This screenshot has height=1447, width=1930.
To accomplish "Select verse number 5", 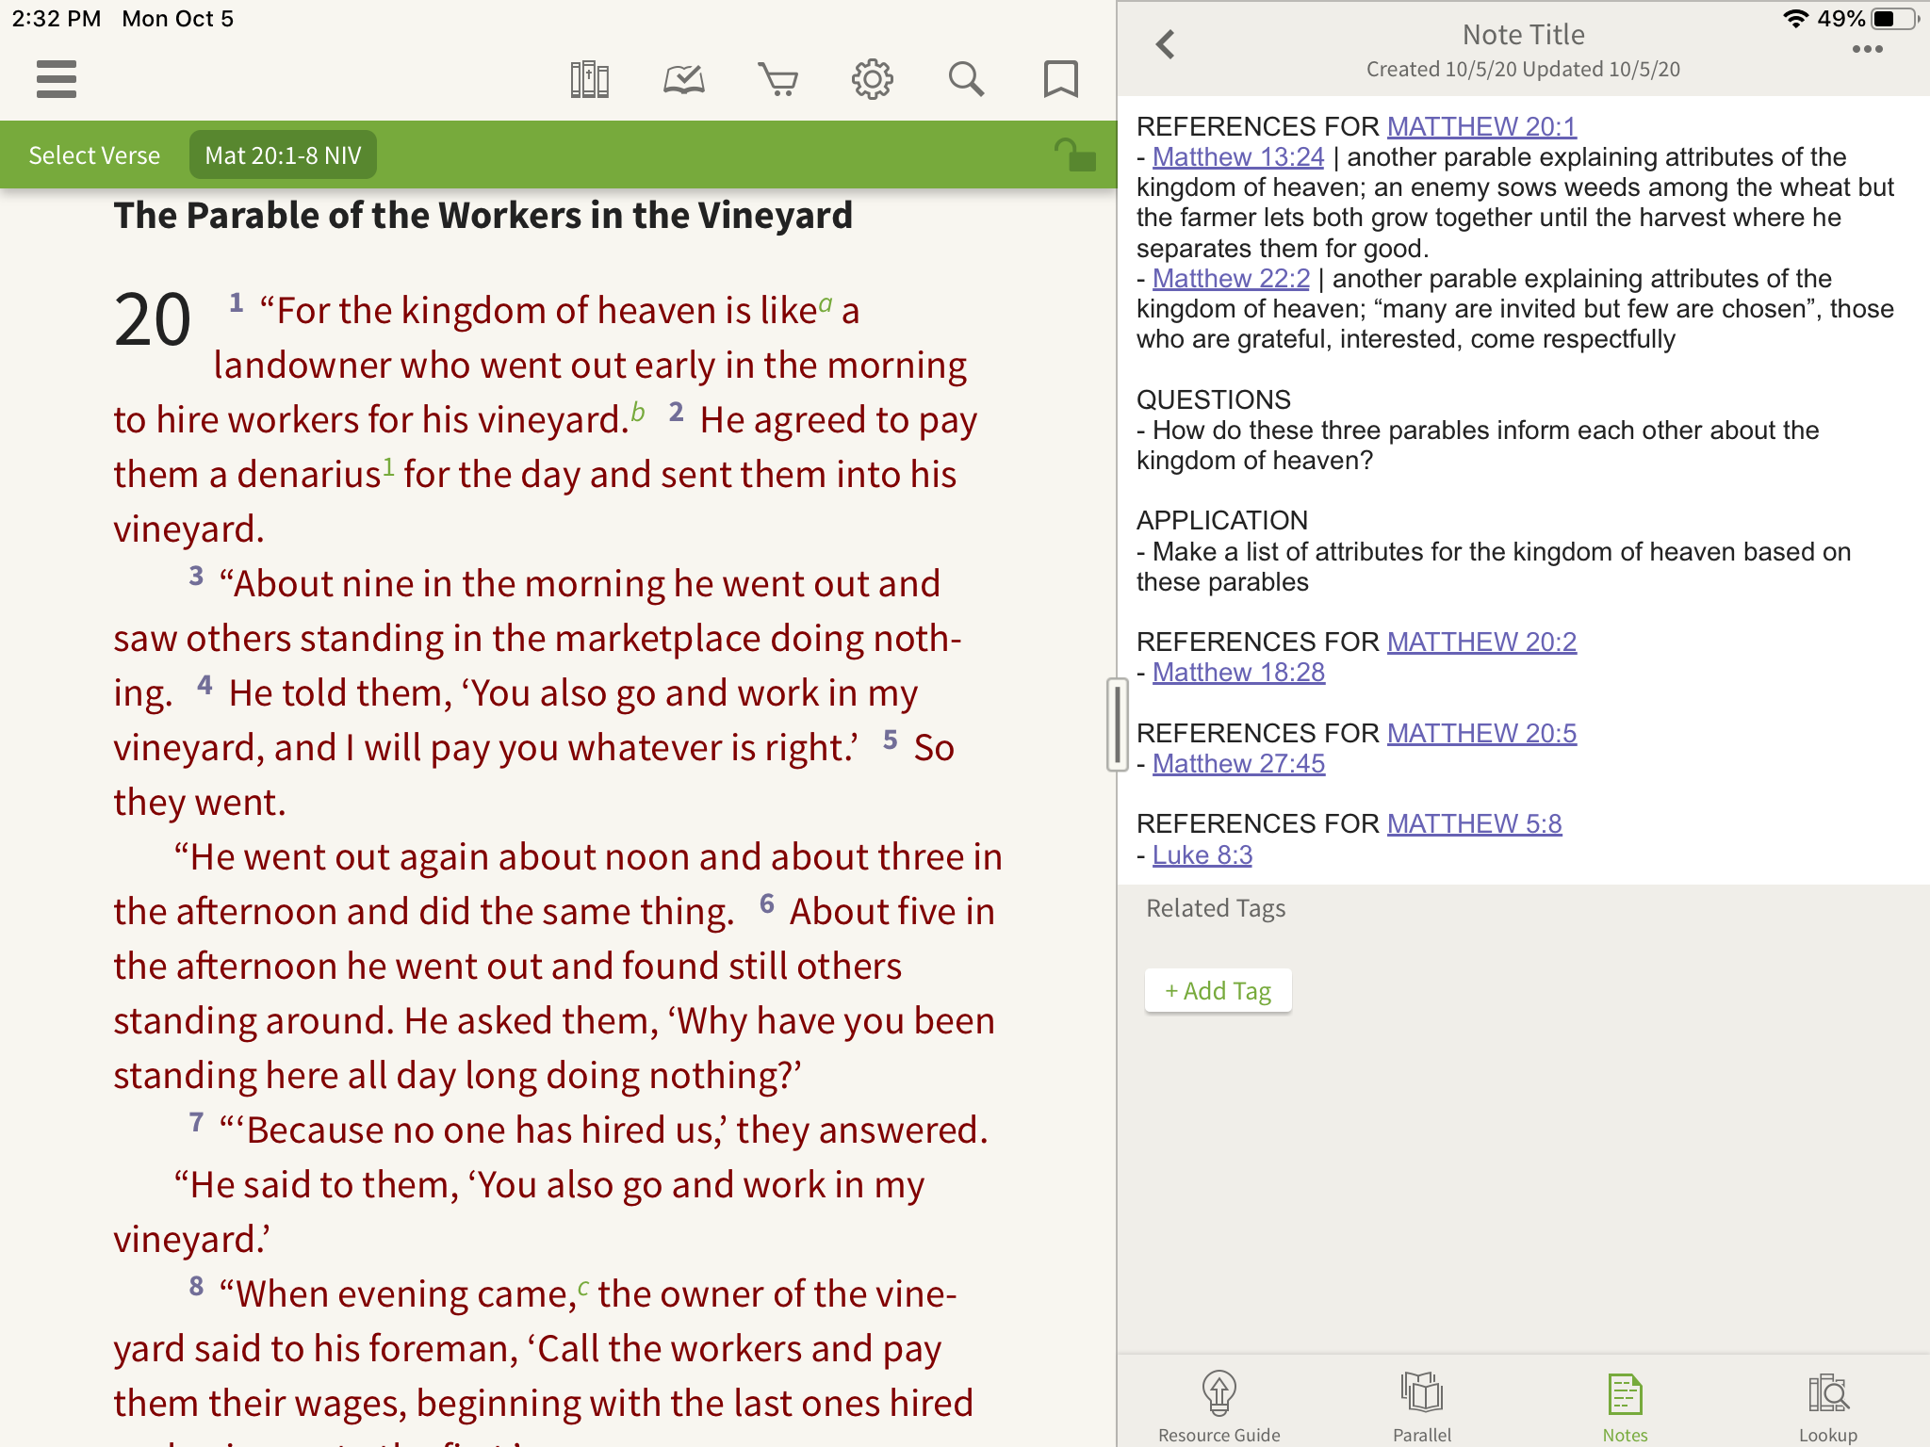I will click(890, 740).
